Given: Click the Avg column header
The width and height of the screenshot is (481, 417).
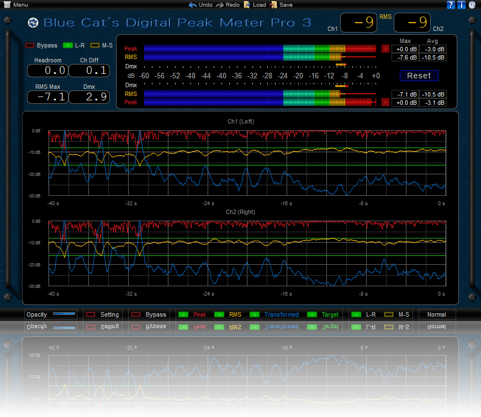Looking at the screenshot, I should (x=432, y=41).
